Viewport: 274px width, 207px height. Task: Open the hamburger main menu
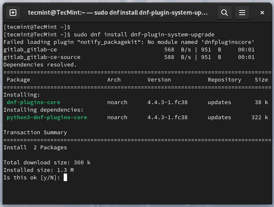click(242, 13)
